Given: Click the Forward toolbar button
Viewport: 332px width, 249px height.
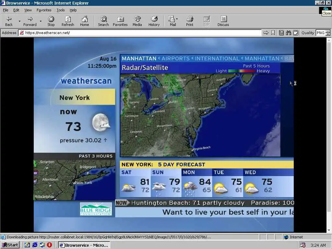Looking at the screenshot, I should pyautogui.click(x=30, y=21).
